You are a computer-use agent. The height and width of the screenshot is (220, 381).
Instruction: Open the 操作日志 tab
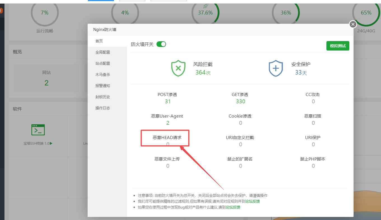tap(107, 108)
